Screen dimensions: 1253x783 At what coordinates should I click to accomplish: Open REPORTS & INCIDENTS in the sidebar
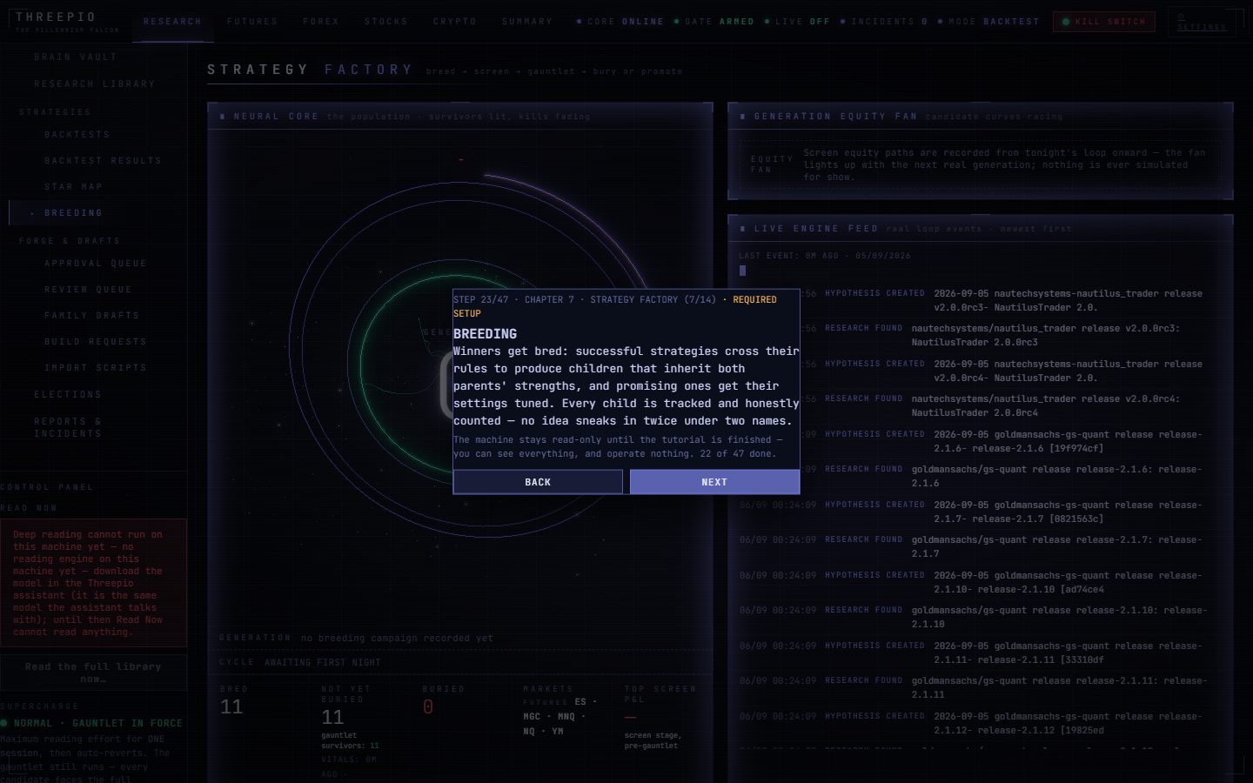click(68, 427)
